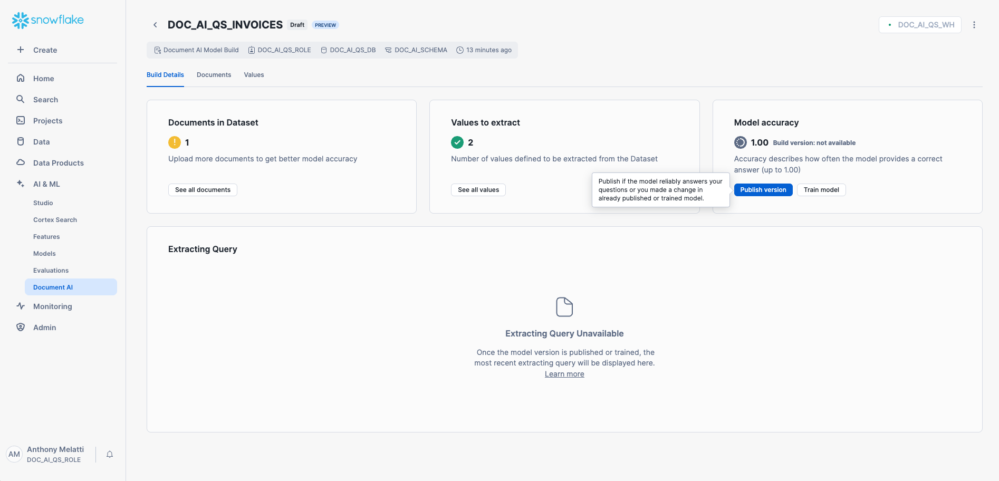Open the three-dot more options menu
This screenshot has height=481, width=999.
[x=974, y=25]
